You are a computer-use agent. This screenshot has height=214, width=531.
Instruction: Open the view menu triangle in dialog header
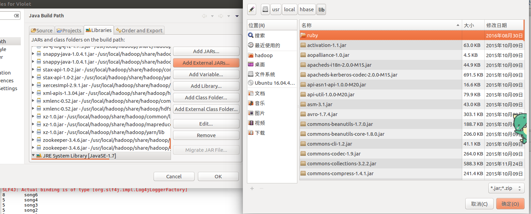(236, 16)
